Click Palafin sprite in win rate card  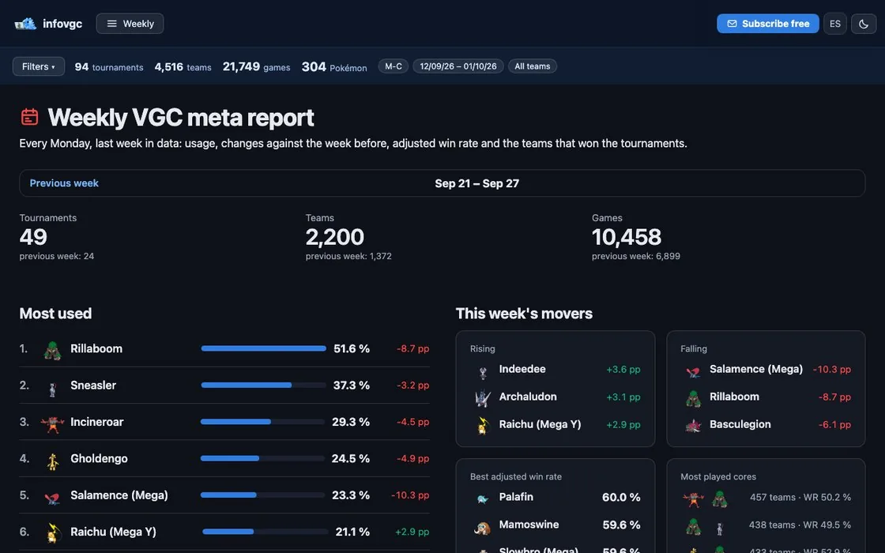(x=483, y=498)
